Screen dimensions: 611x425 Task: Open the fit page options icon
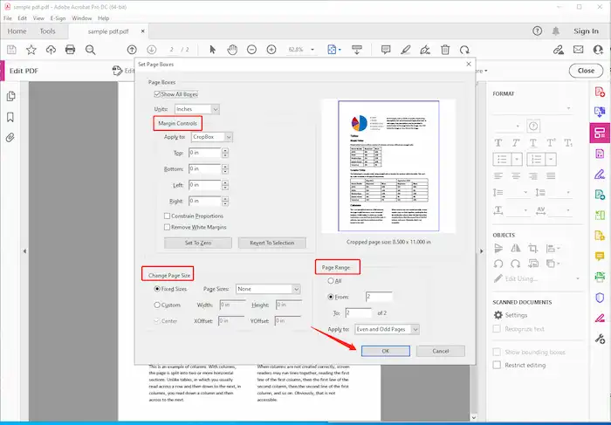(333, 50)
